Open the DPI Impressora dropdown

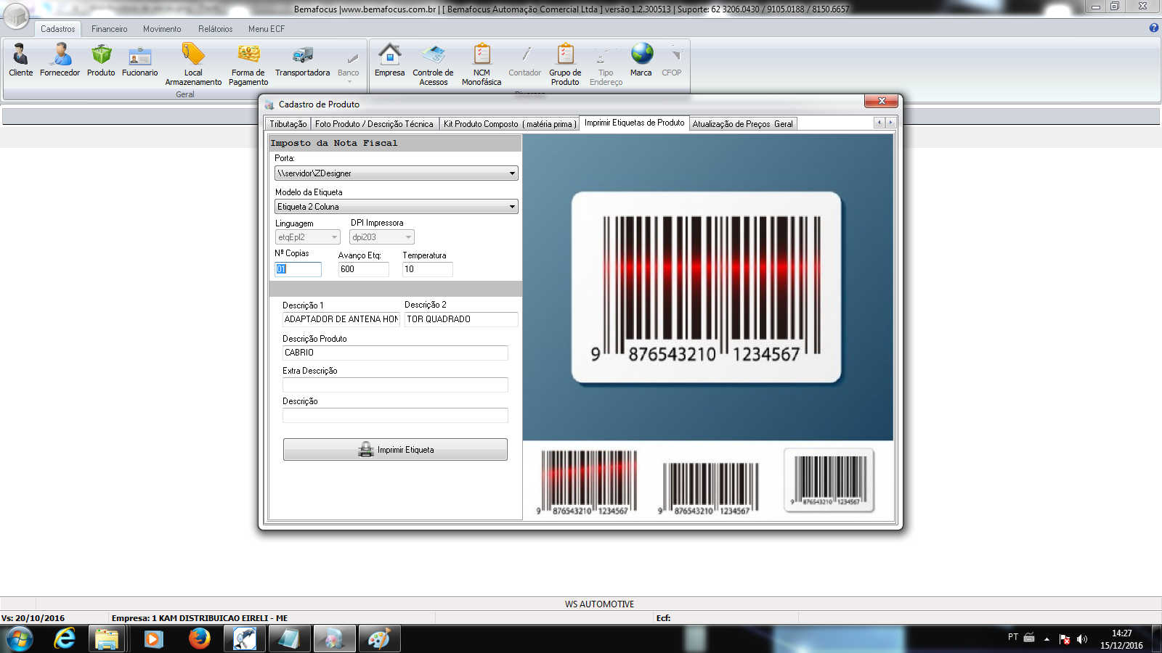(382, 237)
